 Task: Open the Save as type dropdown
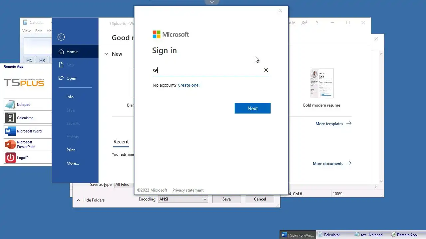tap(124, 185)
